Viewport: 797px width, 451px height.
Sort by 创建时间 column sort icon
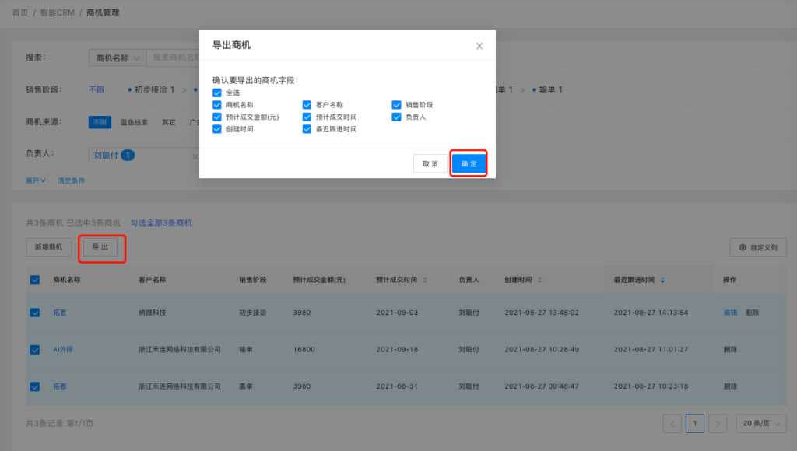(540, 280)
